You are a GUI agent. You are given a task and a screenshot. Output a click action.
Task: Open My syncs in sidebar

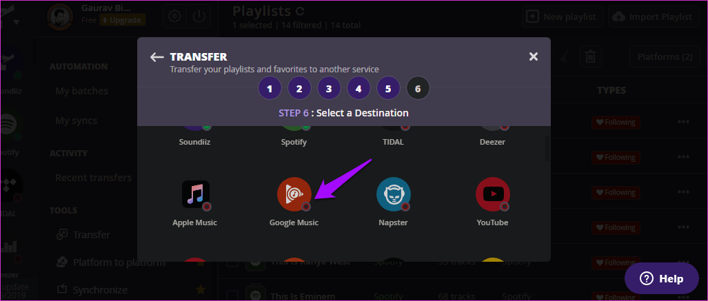point(77,121)
